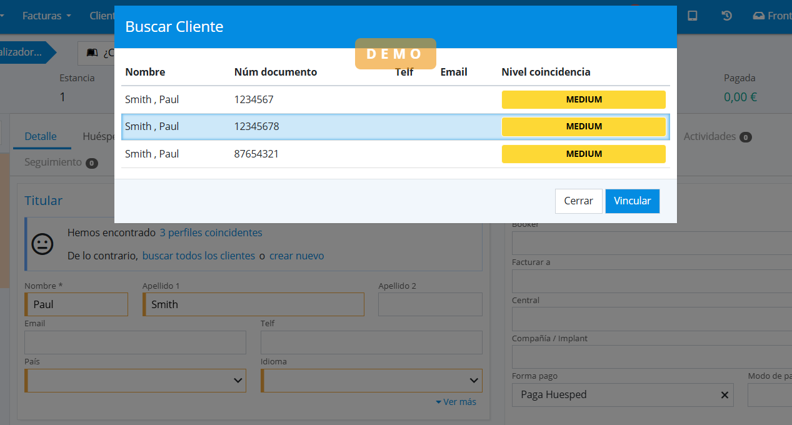Open the Facturas dropdown menu

[46, 16]
